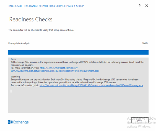Click the blue Prerequisite Analysis progress bar
This screenshot has height=132, width=156.
(78, 52)
